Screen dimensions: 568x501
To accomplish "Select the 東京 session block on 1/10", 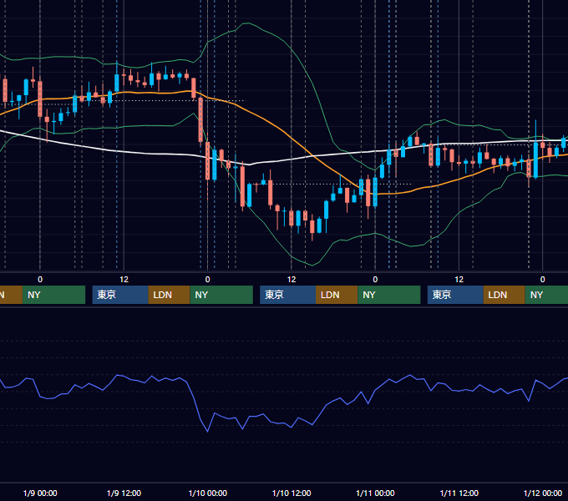I will click(x=288, y=295).
